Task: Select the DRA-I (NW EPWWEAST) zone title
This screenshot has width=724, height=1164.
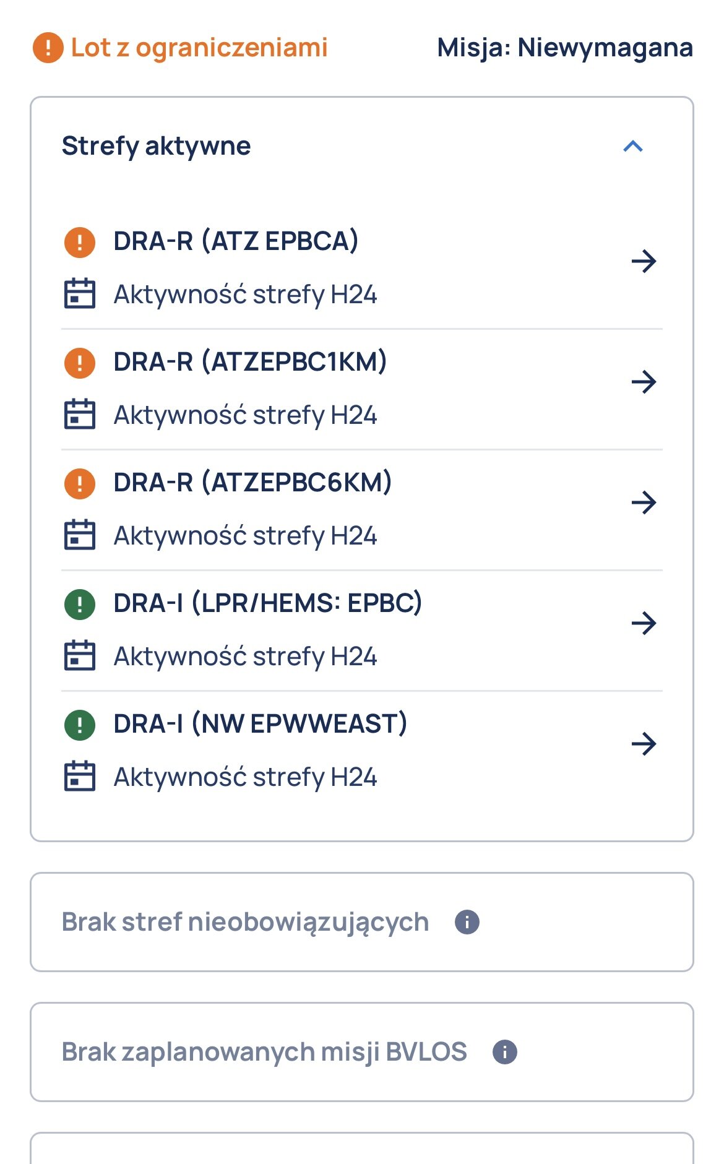Action: (261, 723)
